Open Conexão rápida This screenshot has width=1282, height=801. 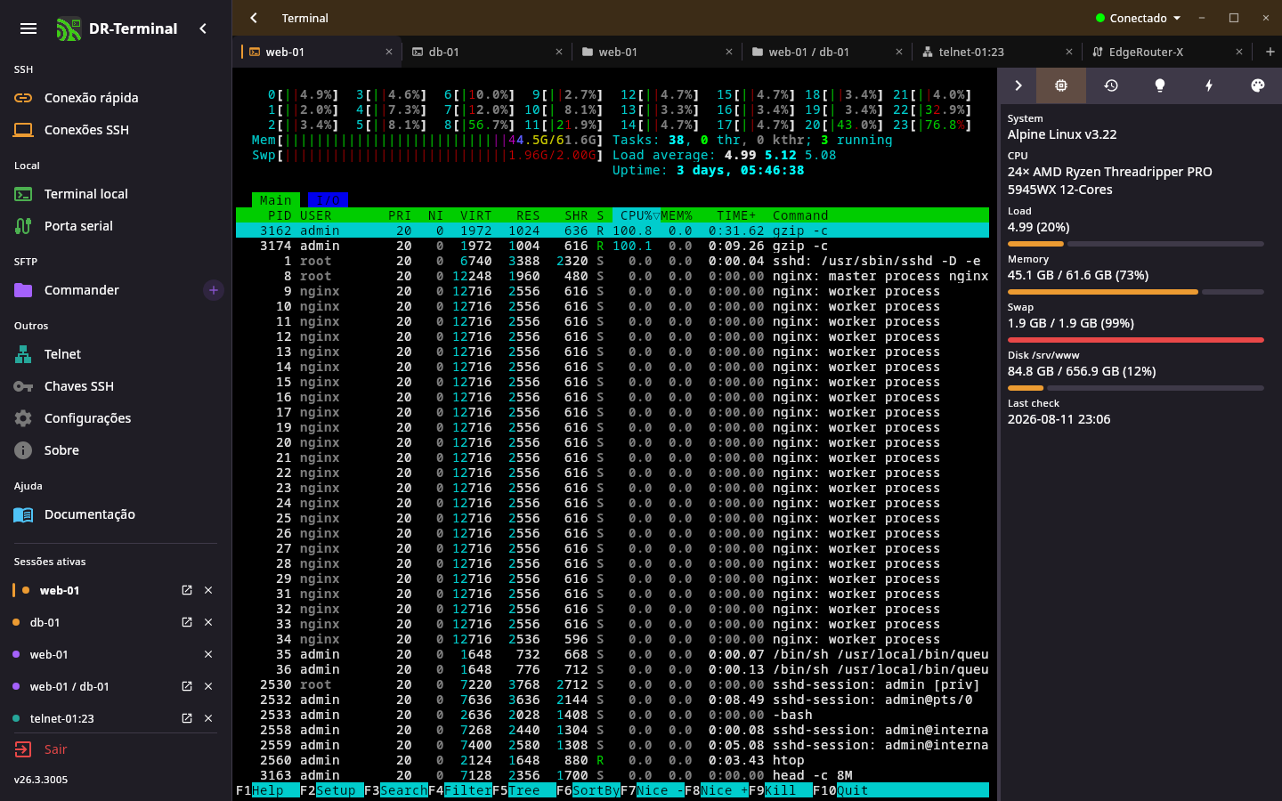pyautogui.click(x=116, y=98)
